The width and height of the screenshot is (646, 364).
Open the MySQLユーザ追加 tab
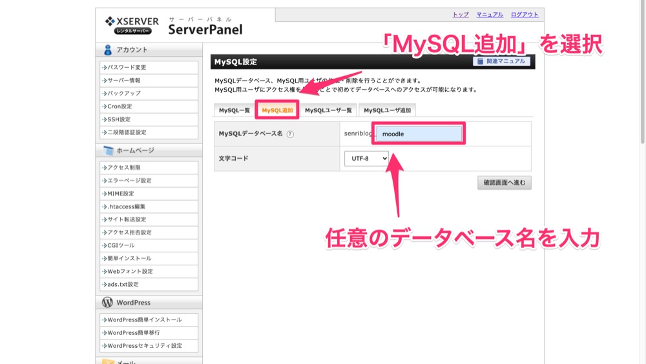tap(387, 110)
